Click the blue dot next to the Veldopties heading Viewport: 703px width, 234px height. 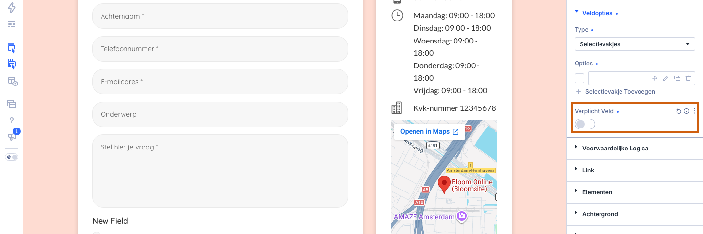[x=617, y=14]
